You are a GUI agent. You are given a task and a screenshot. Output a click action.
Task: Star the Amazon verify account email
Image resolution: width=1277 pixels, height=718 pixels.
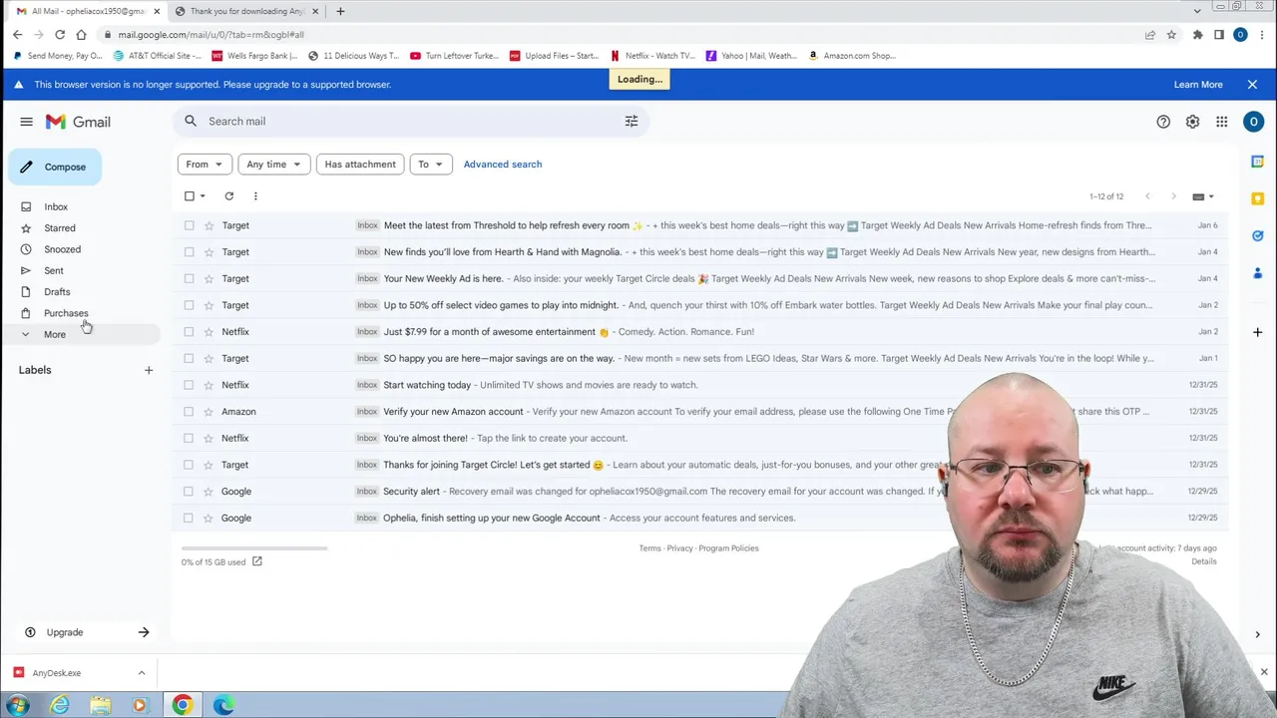209,412
